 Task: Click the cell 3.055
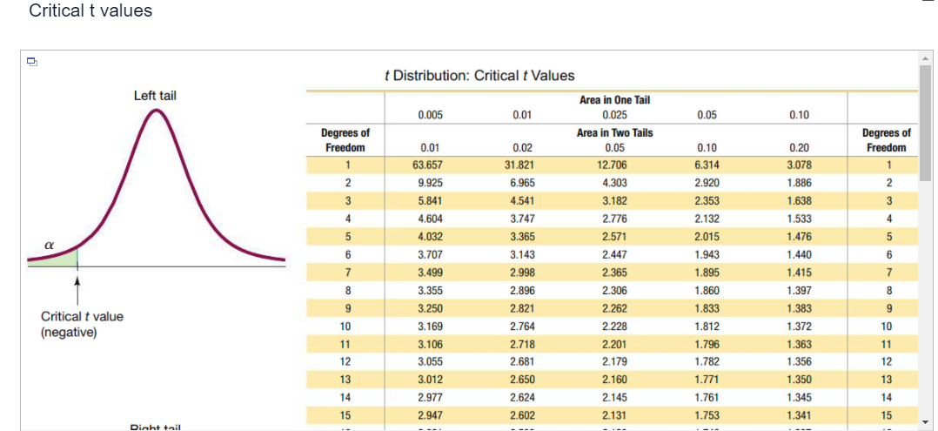430,361
